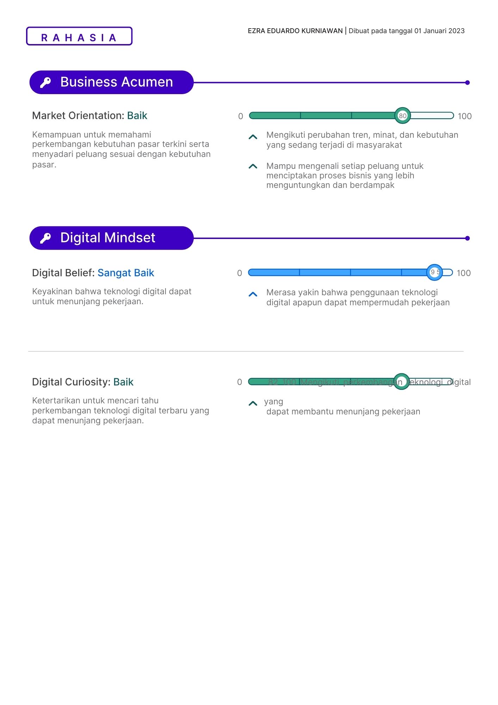Click the key icon beside Digital Mindset
Screen dimensions: 498x705
(x=45, y=238)
